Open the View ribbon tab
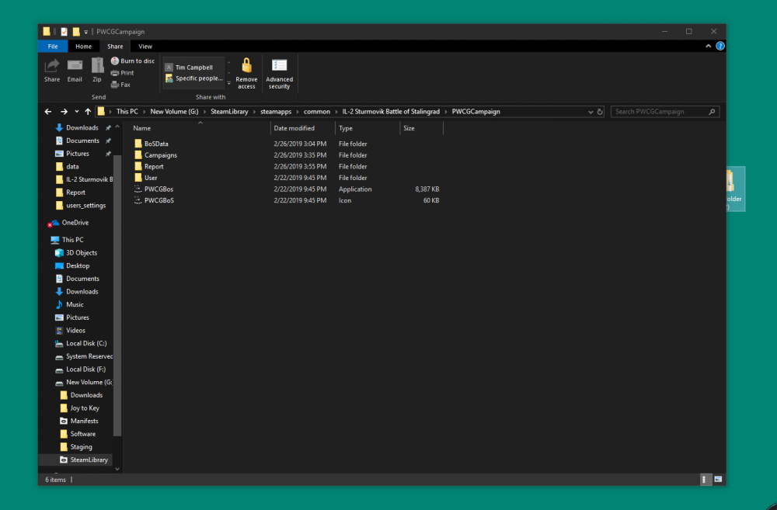The height and width of the screenshot is (510, 777). tap(145, 47)
